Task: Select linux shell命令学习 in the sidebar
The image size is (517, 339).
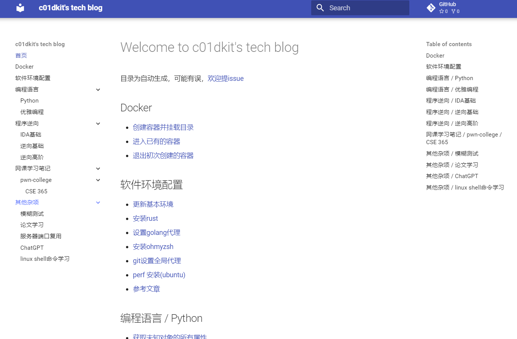Action: coord(45,259)
